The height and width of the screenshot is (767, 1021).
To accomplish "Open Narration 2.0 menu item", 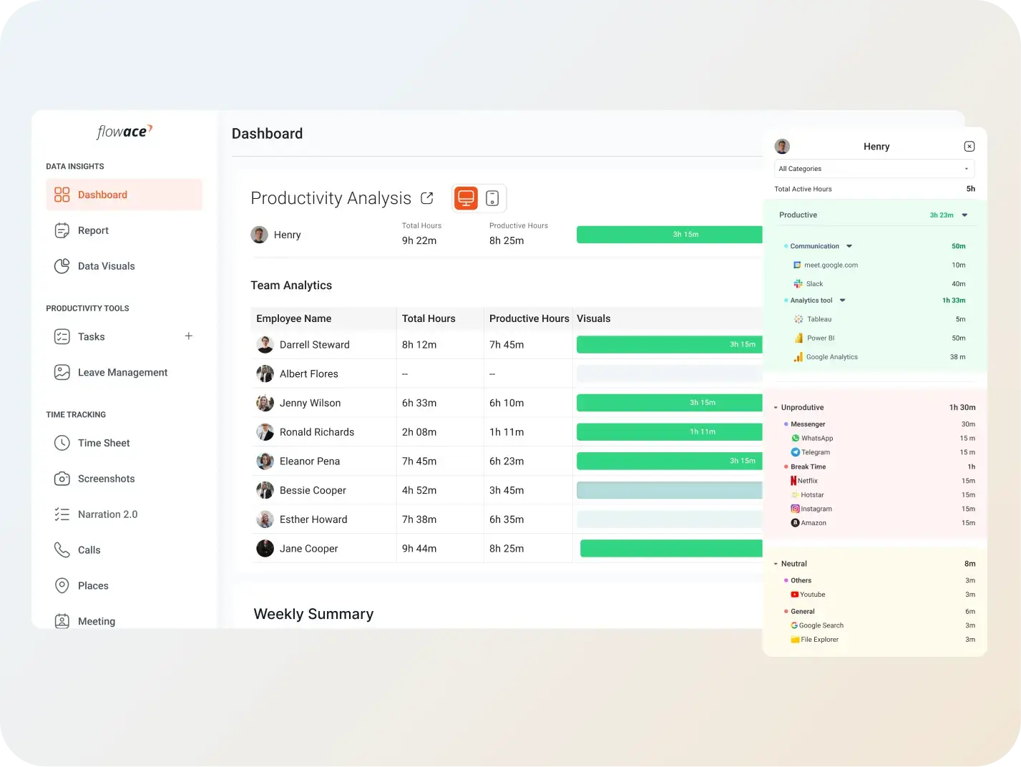I will tap(107, 514).
